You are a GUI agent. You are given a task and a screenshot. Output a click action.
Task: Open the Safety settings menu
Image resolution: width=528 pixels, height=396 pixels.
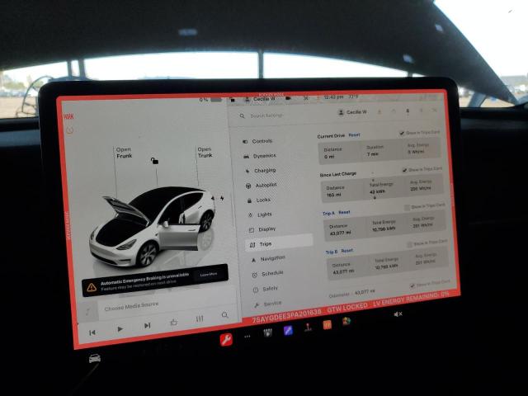[x=266, y=289]
